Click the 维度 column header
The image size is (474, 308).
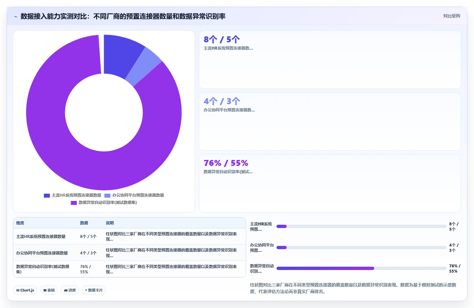(20, 223)
